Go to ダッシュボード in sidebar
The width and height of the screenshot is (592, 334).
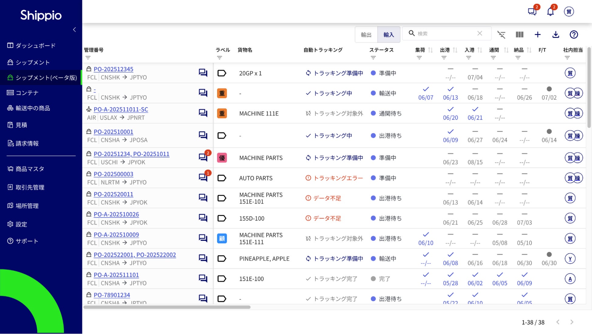coord(36,46)
